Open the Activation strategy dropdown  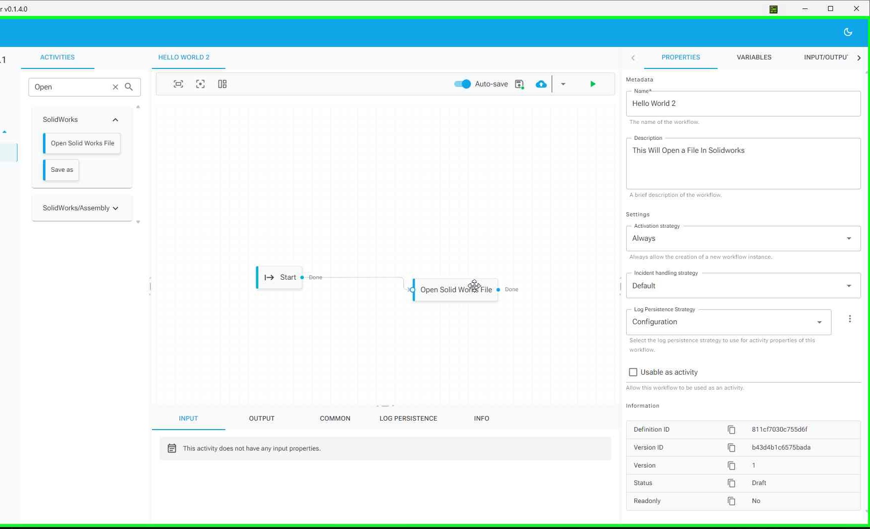[849, 238]
